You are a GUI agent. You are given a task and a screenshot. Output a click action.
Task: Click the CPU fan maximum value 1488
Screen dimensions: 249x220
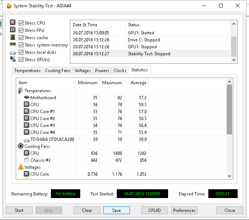[118, 153]
